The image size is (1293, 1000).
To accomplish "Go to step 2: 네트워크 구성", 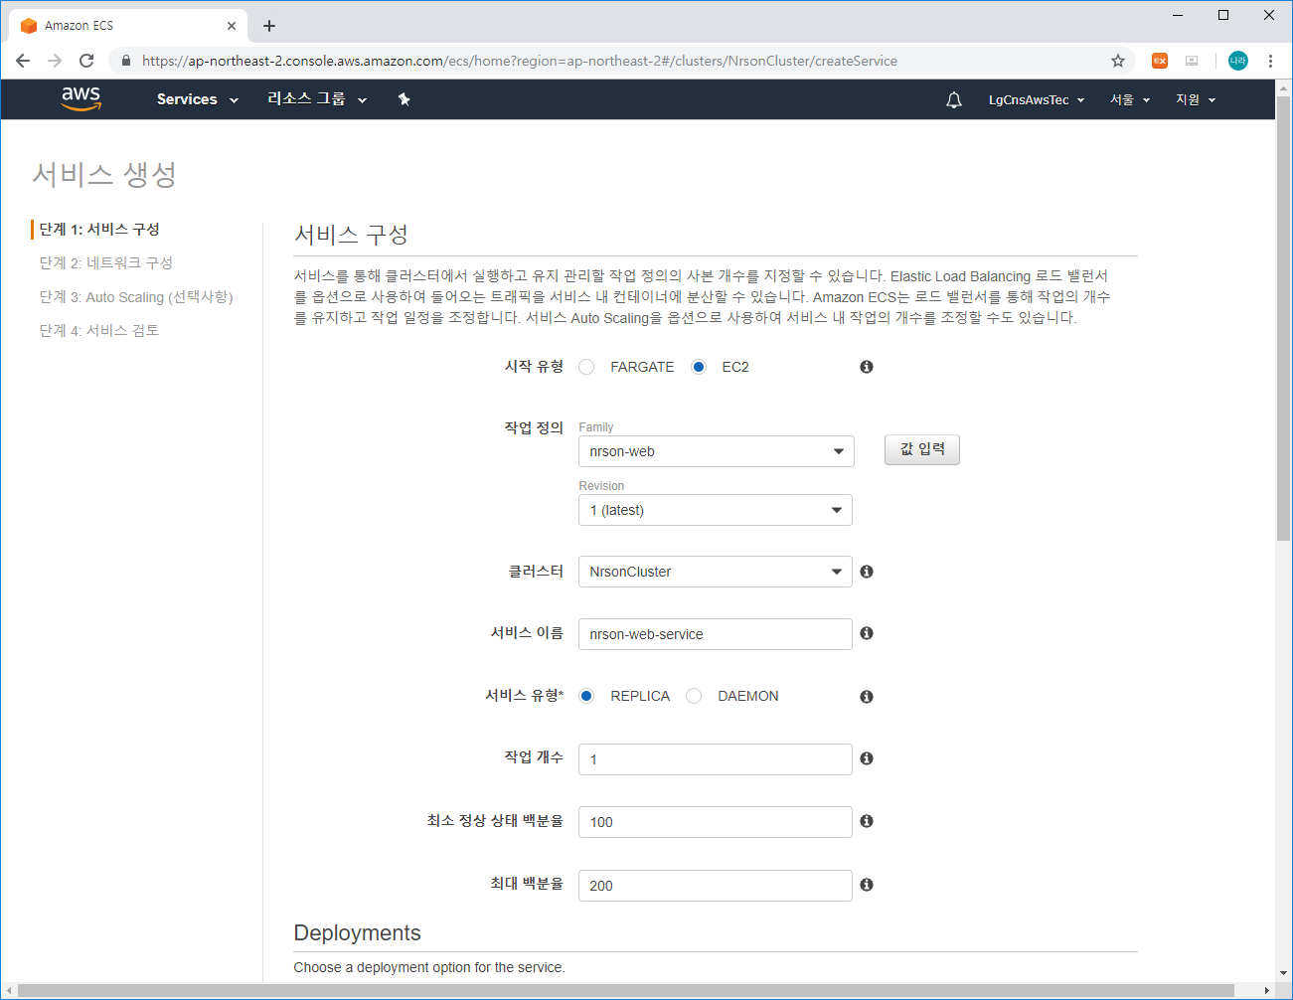I will pos(106,263).
